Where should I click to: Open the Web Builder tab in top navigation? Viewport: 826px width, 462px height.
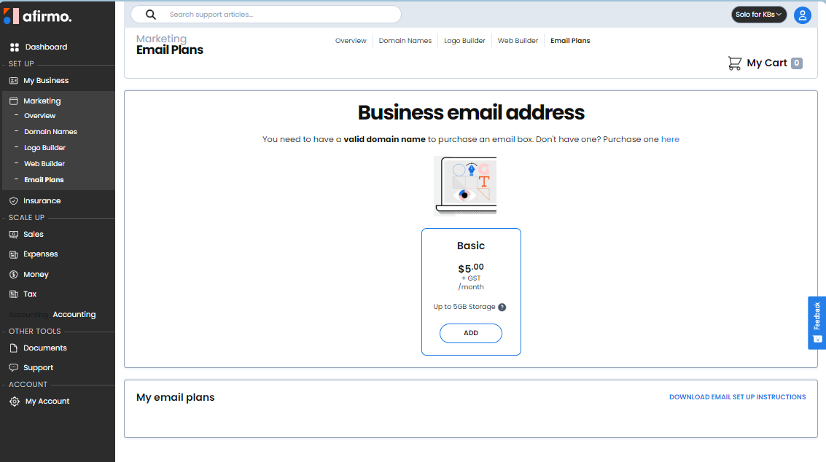click(518, 41)
